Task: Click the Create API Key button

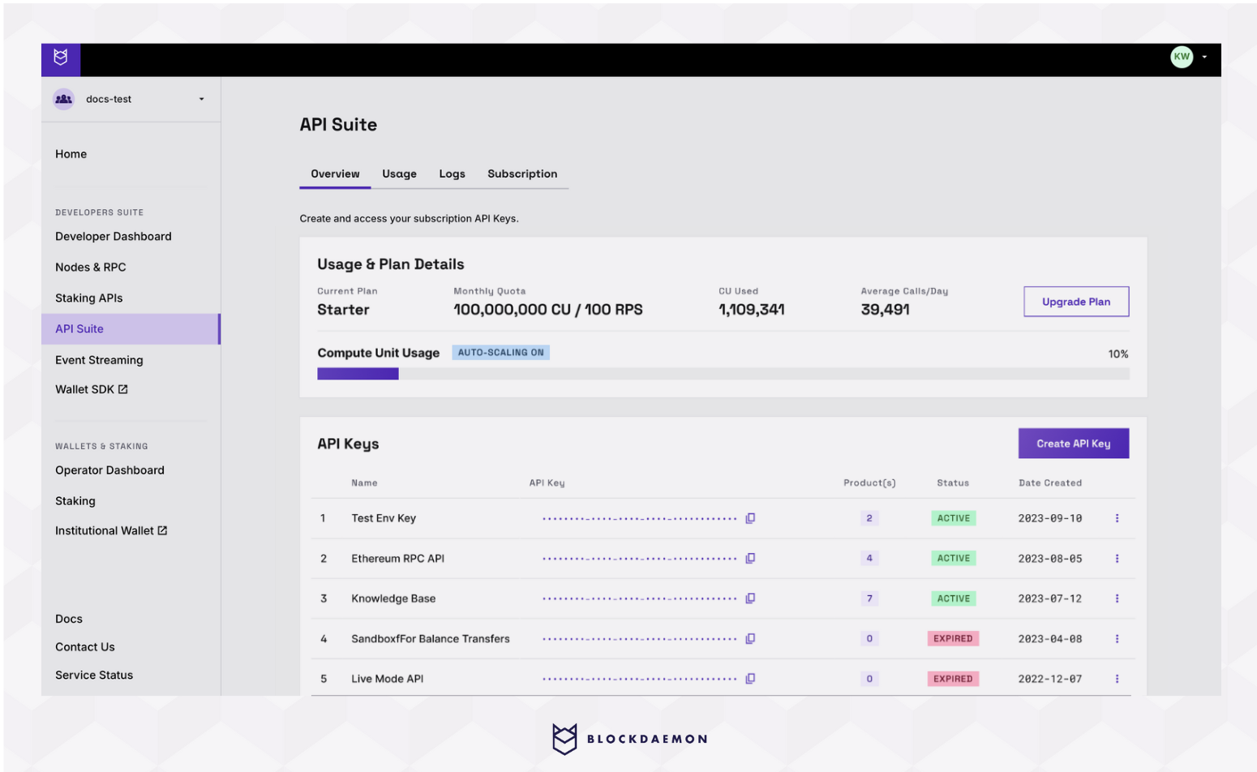Action: coord(1074,444)
